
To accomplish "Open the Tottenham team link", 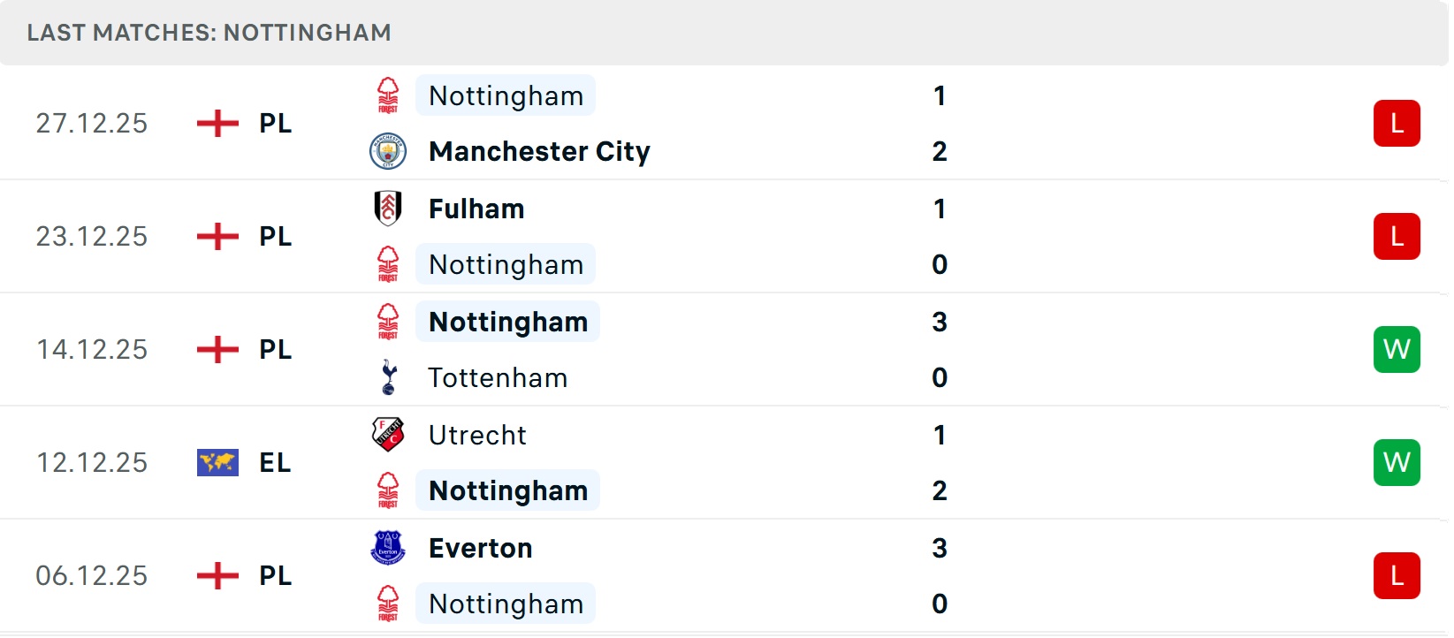I will (498, 377).
